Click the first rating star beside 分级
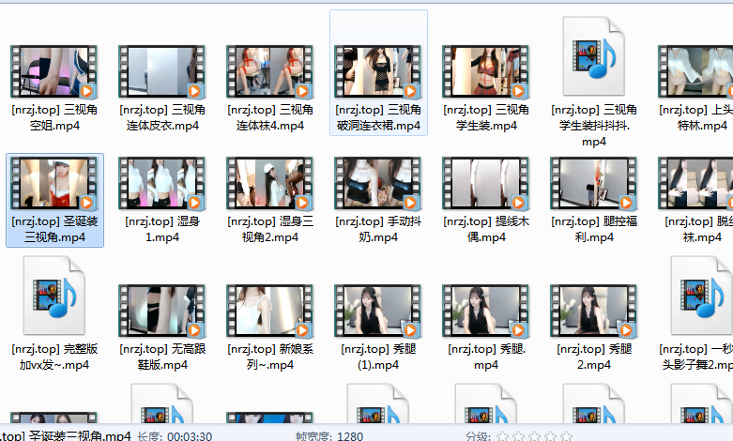Image resolution: width=733 pixels, height=441 pixels. click(x=502, y=435)
